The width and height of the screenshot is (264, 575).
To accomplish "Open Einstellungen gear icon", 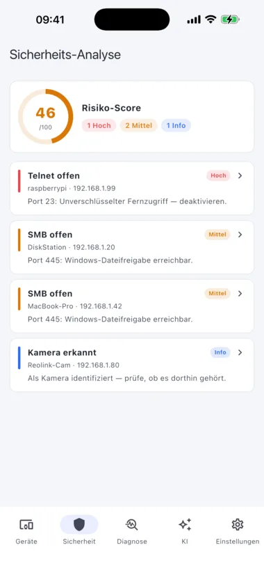I will pos(238,525).
